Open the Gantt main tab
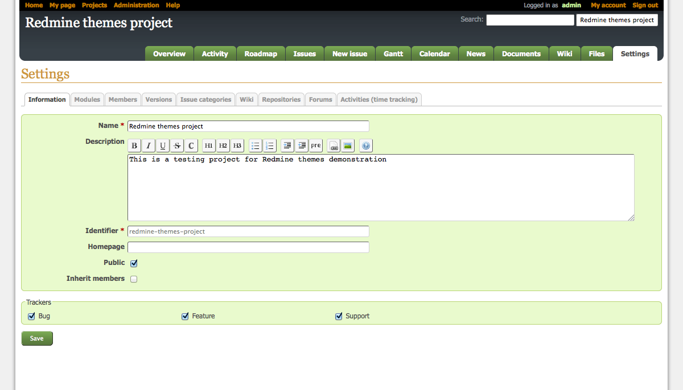Image resolution: width=683 pixels, height=390 pixels. [393, 54]
